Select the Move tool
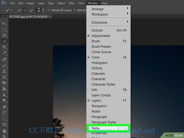184x138 pixels. coord(4,24)
